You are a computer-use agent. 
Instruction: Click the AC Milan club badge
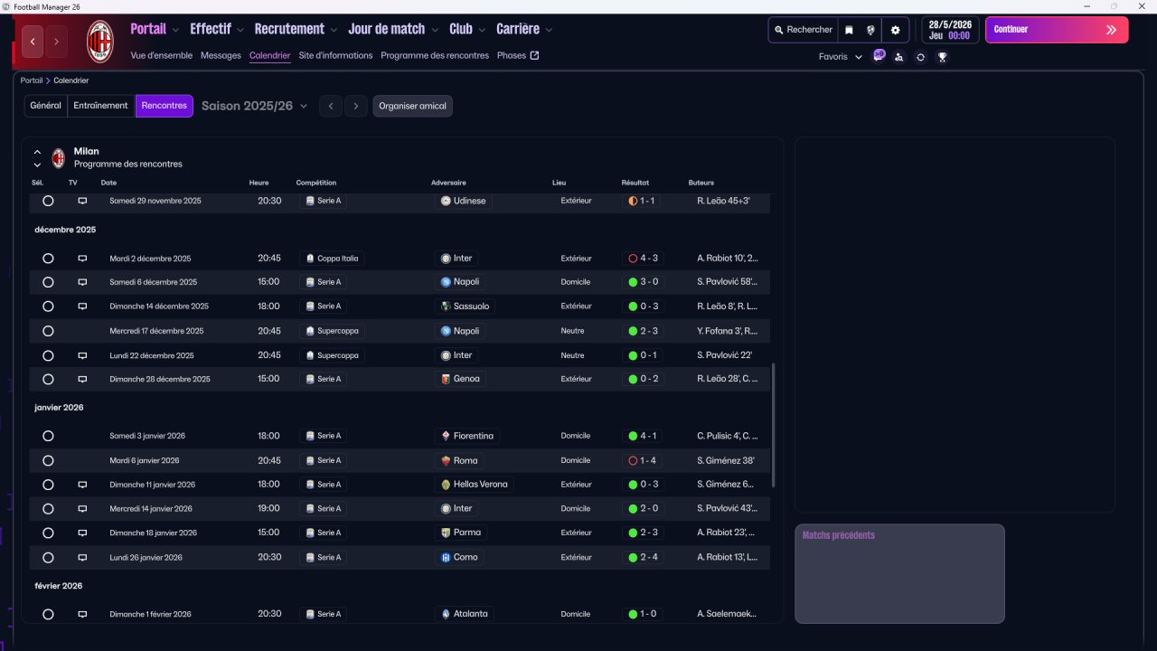coord(99,41)
